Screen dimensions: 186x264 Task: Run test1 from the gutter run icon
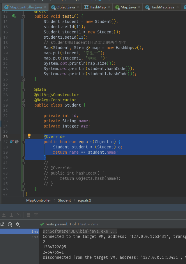[14, 16]
